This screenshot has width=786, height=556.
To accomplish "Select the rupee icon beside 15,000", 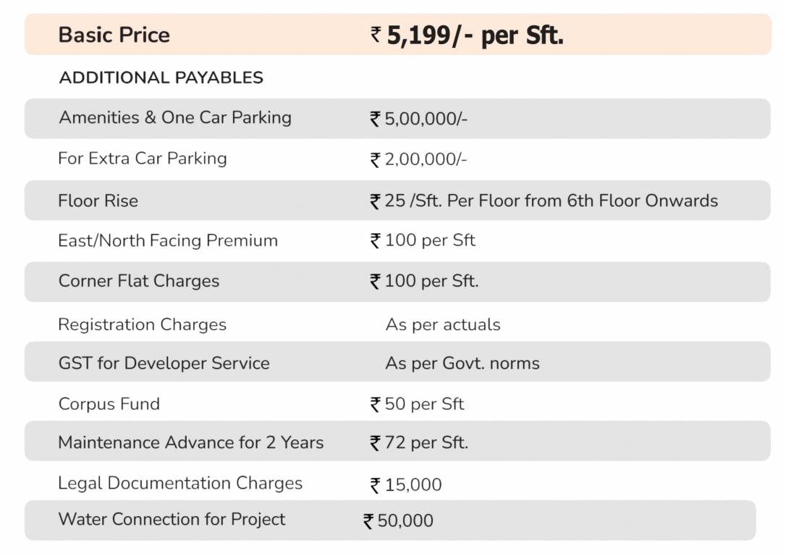I will pos(375,485).
